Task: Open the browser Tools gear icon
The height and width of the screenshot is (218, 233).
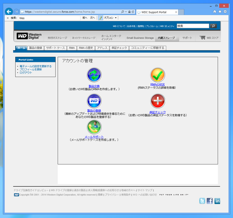Action: tap(225, 12)
